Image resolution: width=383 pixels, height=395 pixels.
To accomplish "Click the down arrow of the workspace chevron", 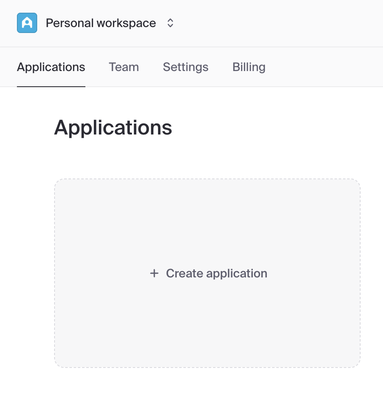I will click(170, 26).
